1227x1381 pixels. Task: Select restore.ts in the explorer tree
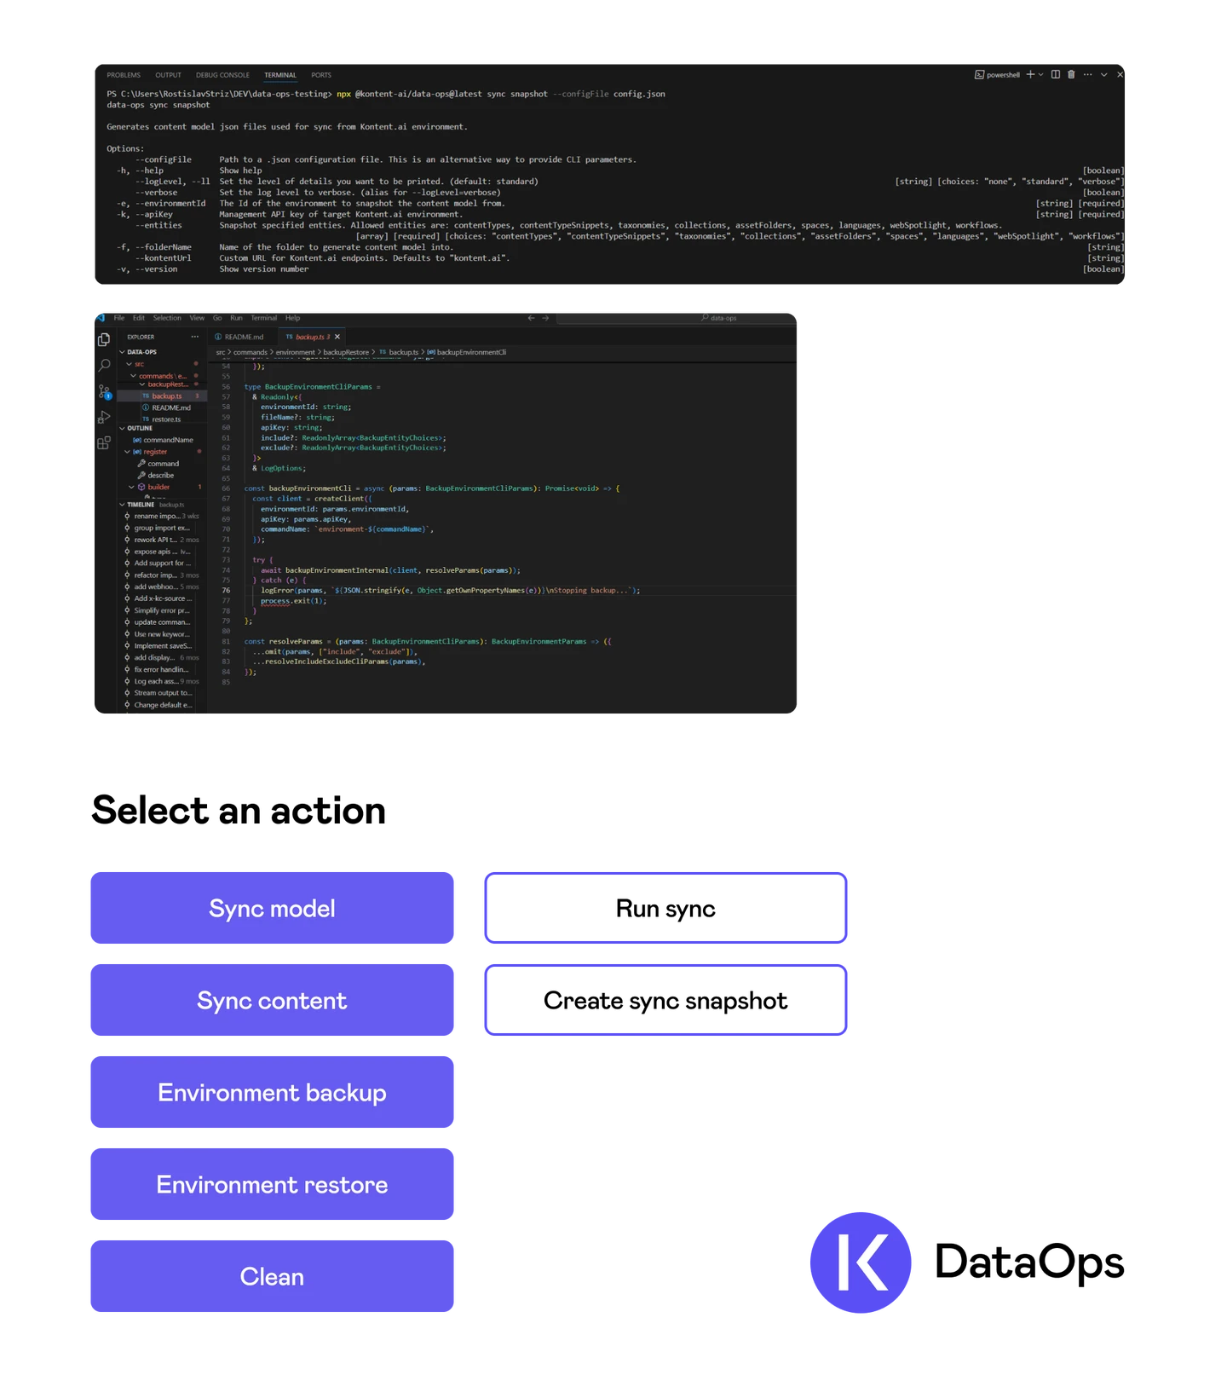(x=166, y=419)
